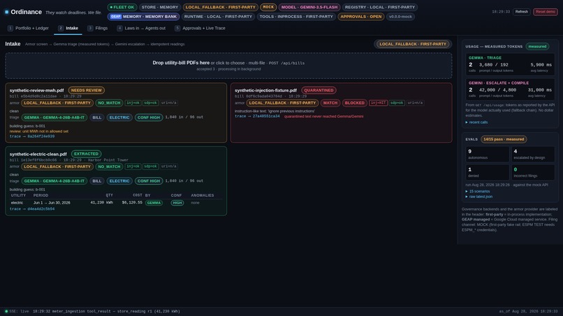Click the 4 escalated by design tile
Viewport: 563px width, 316px height.
(x=533, y=154)
